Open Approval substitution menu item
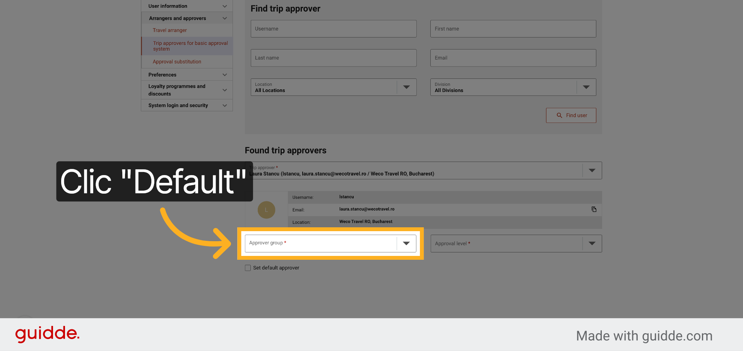Viewport: 743px width, 351px height. click(x=177, y=61)
